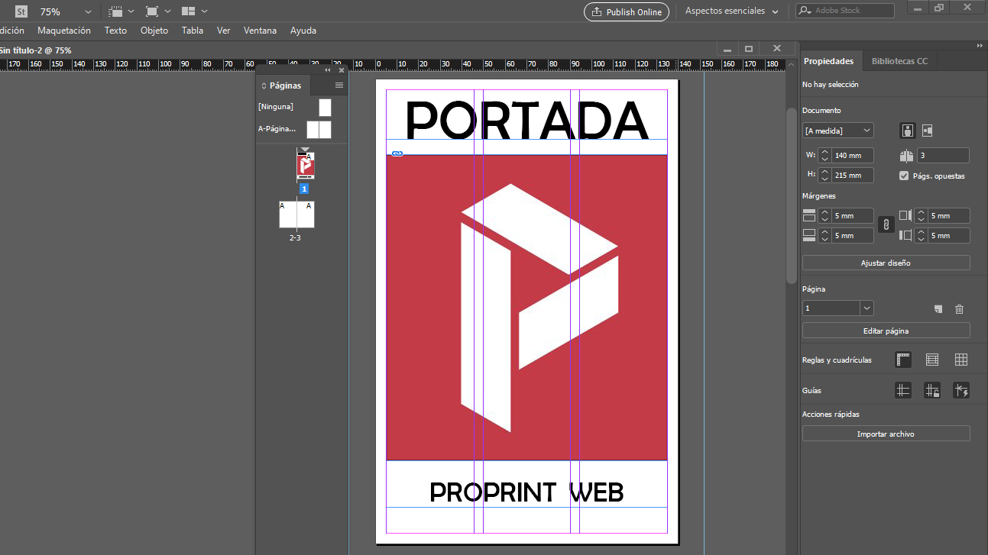The image size is (988, 555).
Task: Open the Objeto menu
Action: [154, 31]
